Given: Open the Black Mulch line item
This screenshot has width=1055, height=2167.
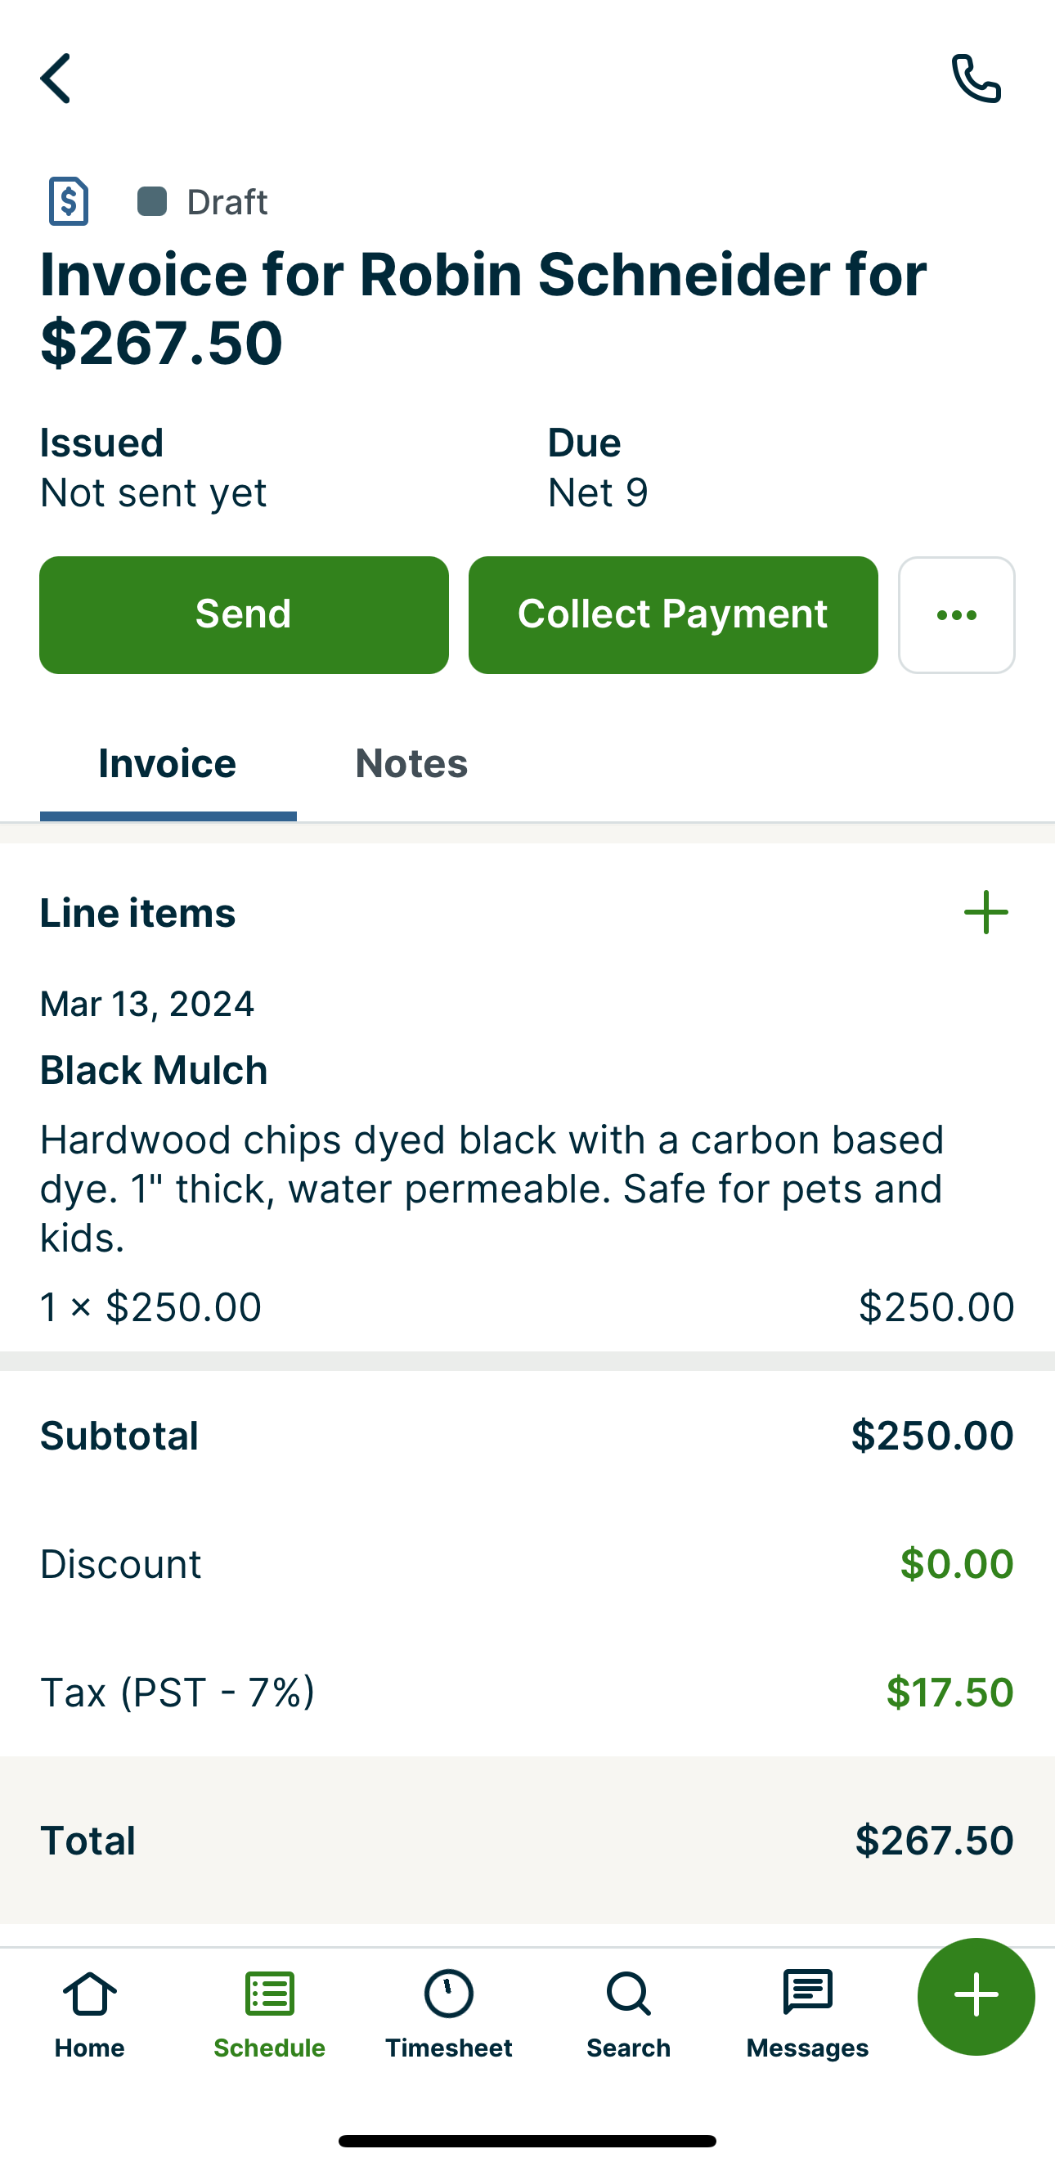Looking at the screenshot, I should click(154, 1071).
